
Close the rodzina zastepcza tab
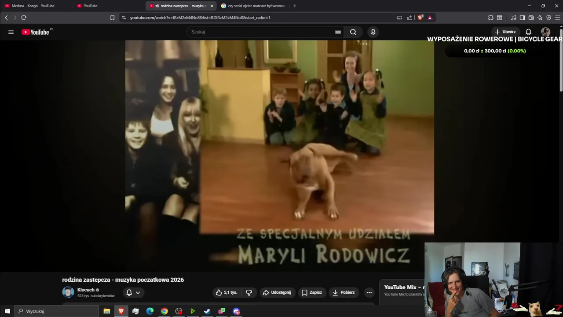pos(212,6)
